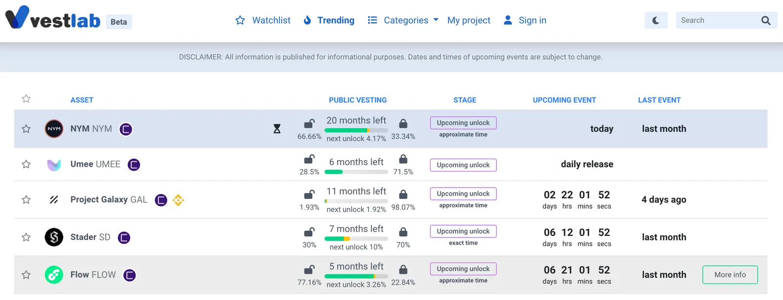
Task: Expand the Categories dropdown arrow
Action: click(436, 20)
